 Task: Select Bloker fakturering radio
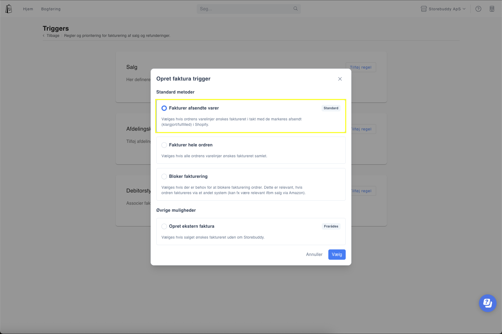click(x=164, y=176)
